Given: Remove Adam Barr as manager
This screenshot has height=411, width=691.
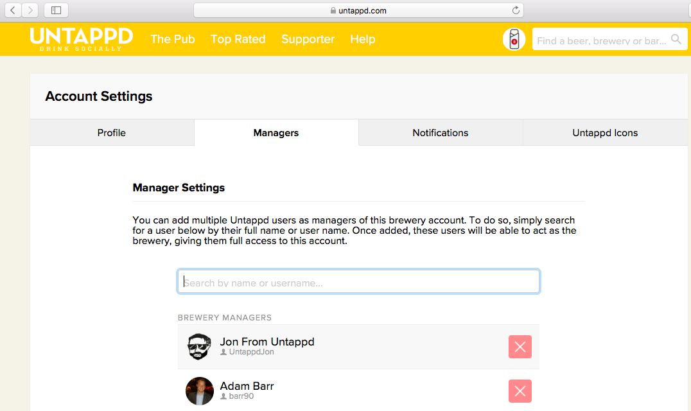Looking at the screenshot, I should click(x=520, y=391).
